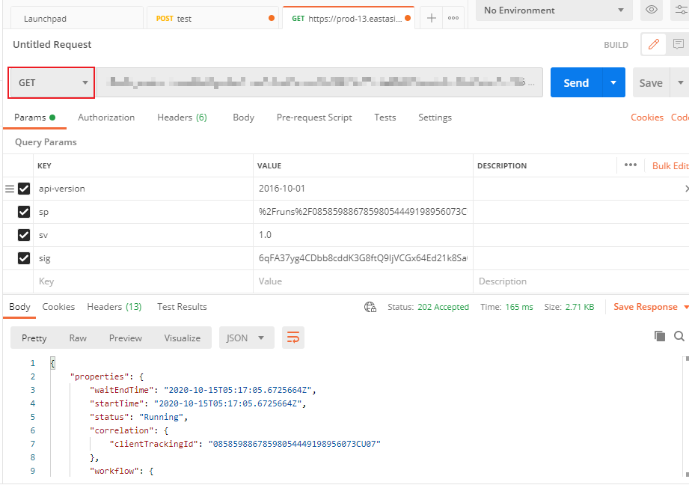
Task: Uncheck the sv parameter checkbox
Action: (24, 235)
